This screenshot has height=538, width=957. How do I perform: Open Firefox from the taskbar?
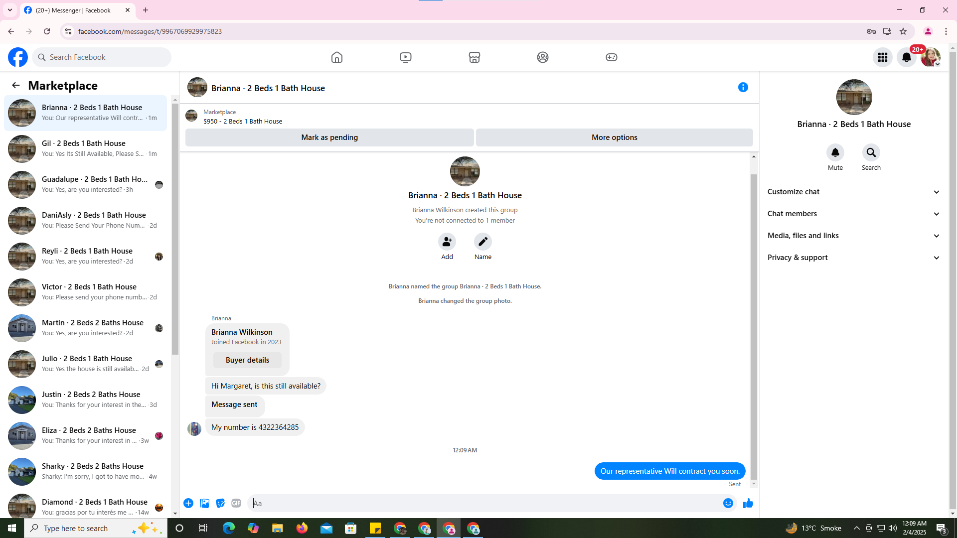pos(302,529)
